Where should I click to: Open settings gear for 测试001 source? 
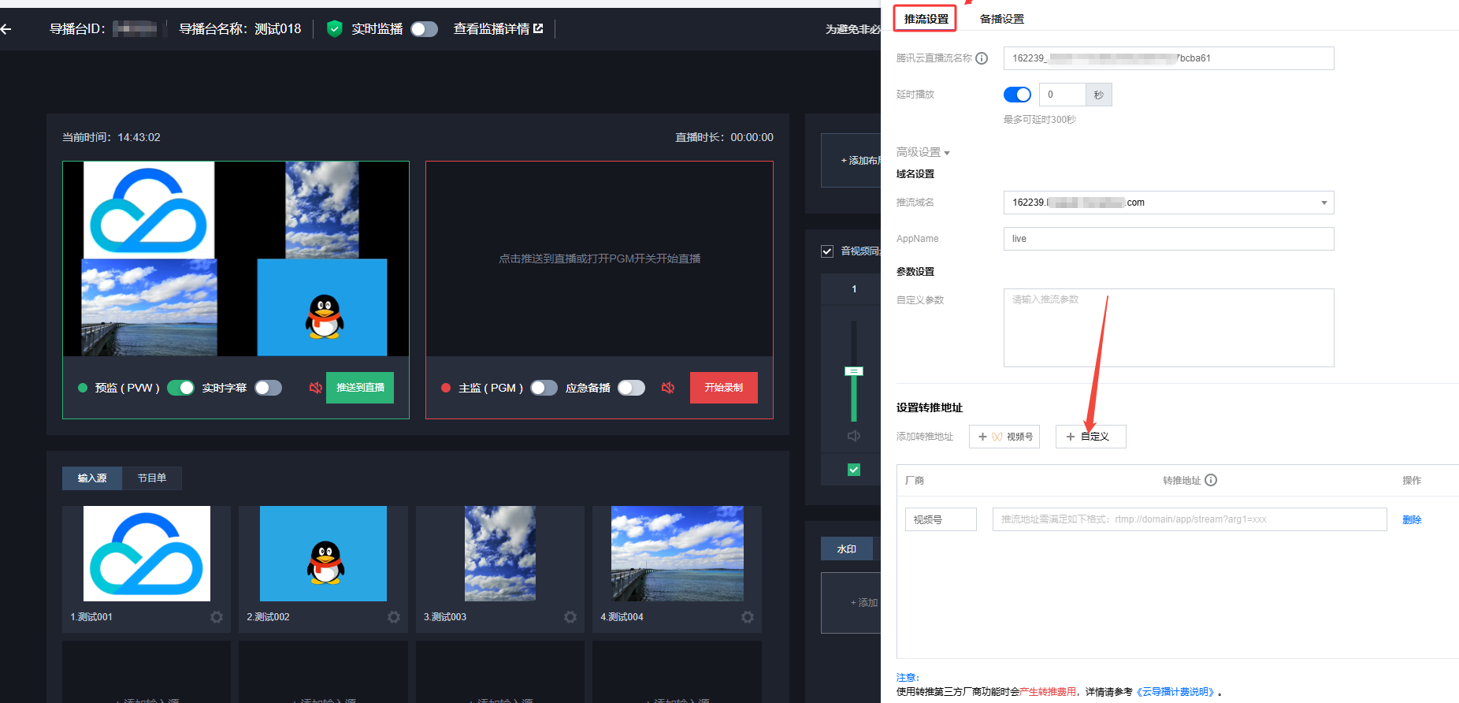(217, 617)
